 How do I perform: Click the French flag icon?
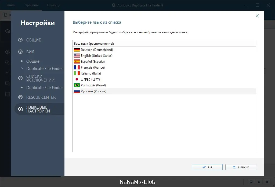[77, 68]
